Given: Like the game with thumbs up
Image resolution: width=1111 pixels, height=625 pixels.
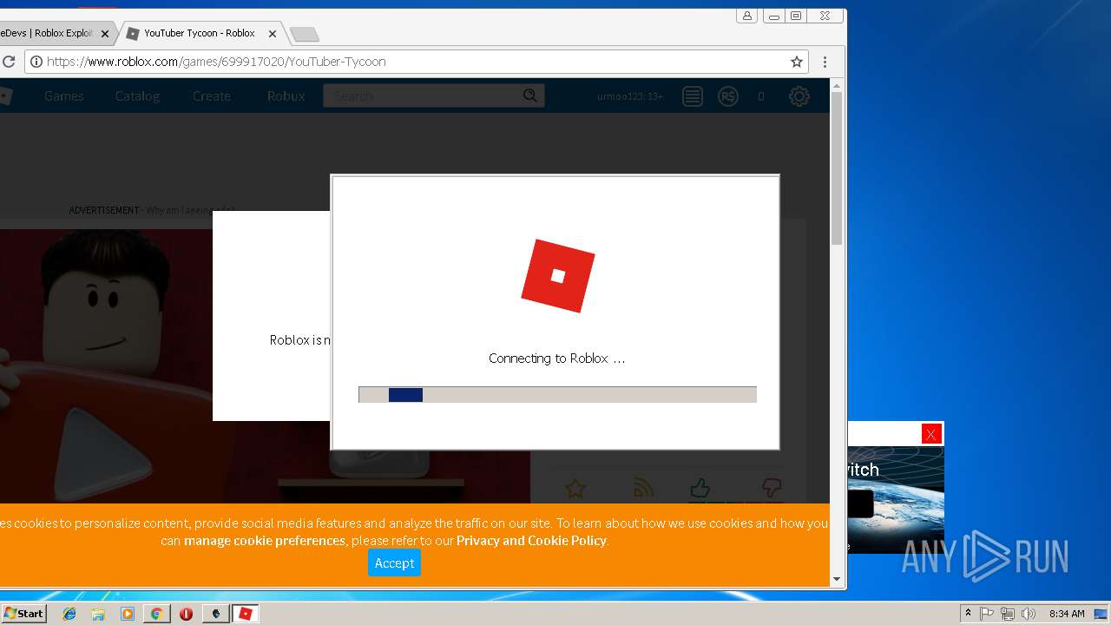Looking at the screenshot, I should (x=700, y=488).
